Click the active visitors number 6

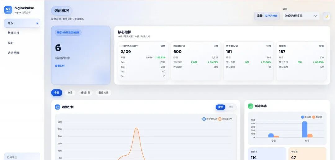coord(58,48)
